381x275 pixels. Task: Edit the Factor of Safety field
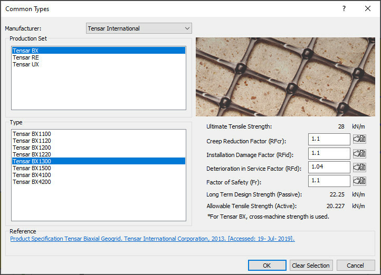[329, 181]
